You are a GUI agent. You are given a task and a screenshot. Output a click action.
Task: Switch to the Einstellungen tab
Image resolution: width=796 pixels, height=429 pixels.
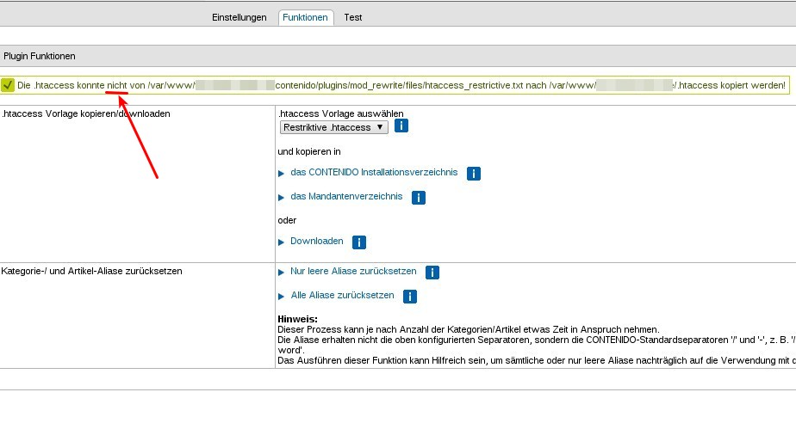(239, 17)
